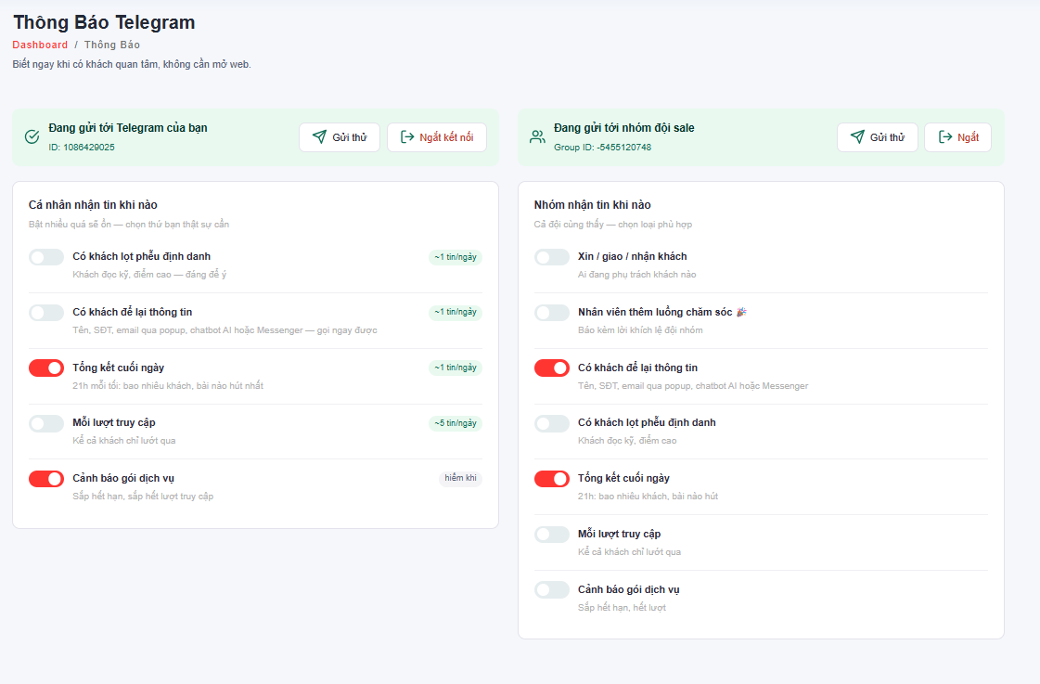This screenshot has width=1040, height=684.
Task: Click the party emoji next to Nhân viên thêm luồng chăm sóc
Action: tap(741, 312)
